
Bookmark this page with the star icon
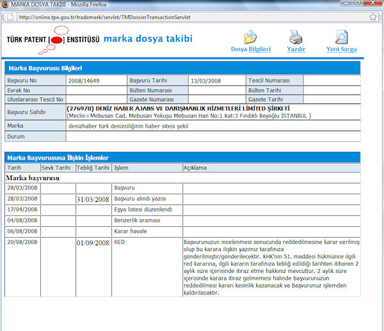click(x=373, y=17)
